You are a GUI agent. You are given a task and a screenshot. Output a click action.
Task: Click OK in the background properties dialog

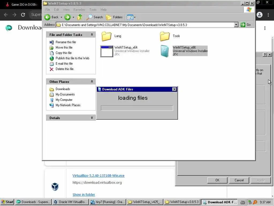click(217, 180)
